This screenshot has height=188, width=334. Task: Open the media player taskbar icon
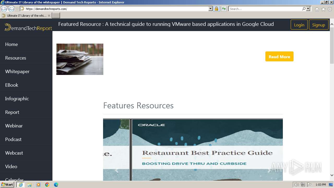tap(38, 185)
